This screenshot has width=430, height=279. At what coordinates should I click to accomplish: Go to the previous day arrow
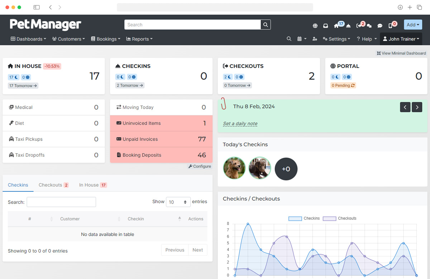pos(405,107)
